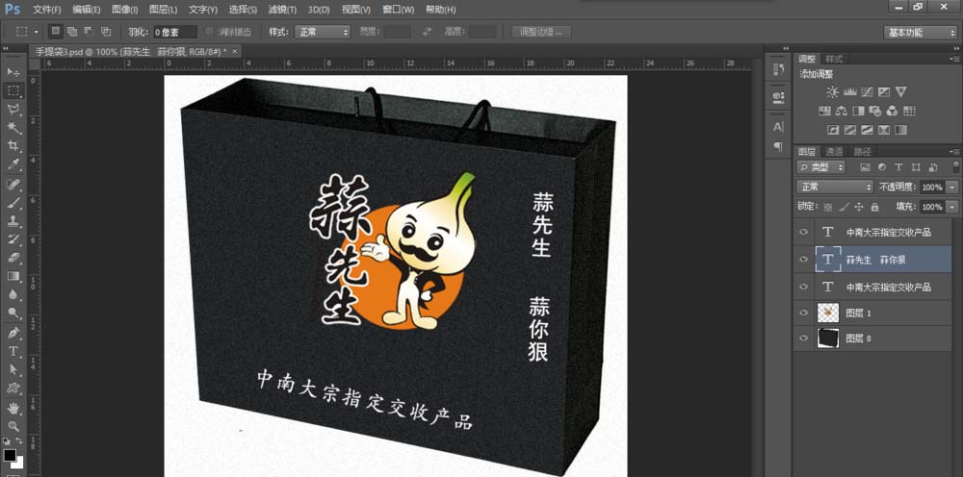Select the Lasso tool
Screen dimensions: 963x477
13,109
